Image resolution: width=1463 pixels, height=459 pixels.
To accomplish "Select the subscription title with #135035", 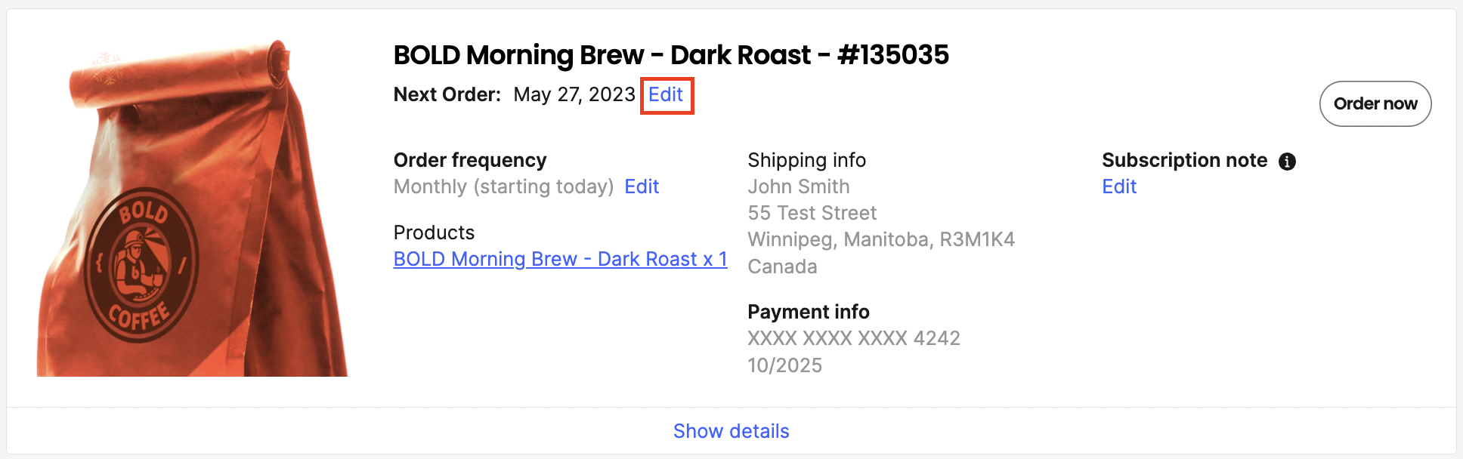I will (x=671, y=54).
